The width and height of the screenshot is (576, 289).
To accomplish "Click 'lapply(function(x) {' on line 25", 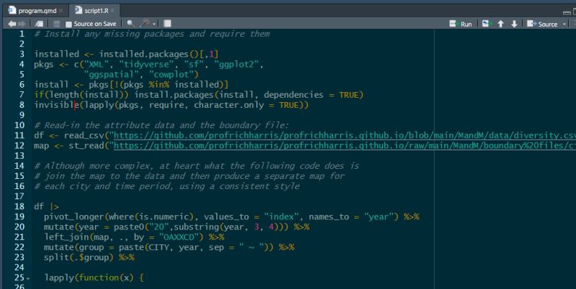I will point(94,277).
